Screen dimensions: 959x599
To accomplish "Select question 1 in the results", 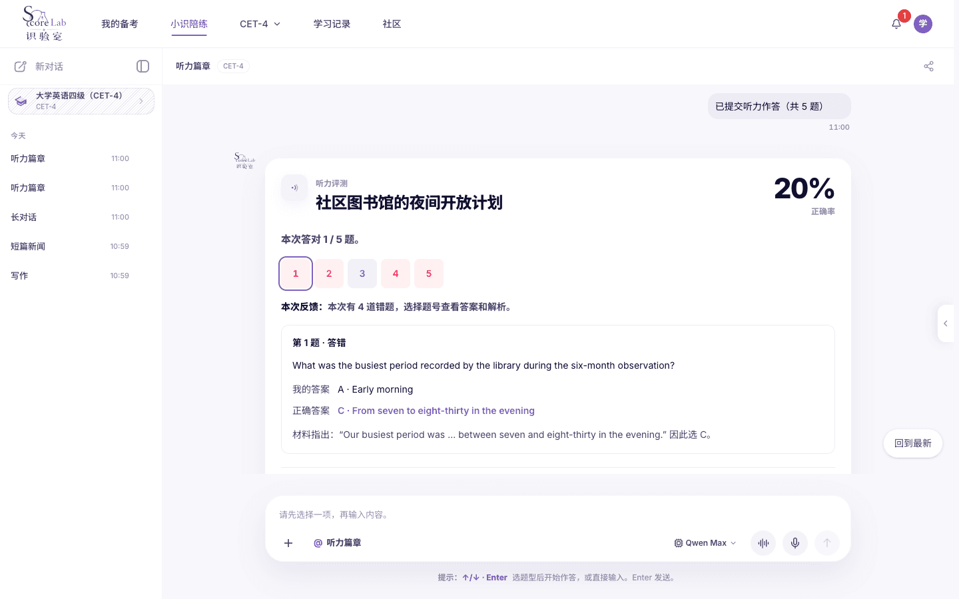I will [x=296, y=274].
